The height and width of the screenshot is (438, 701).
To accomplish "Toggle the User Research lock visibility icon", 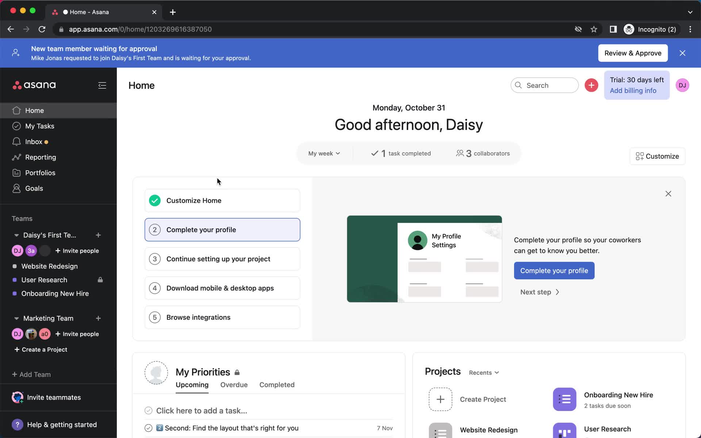I will point(100,280).
